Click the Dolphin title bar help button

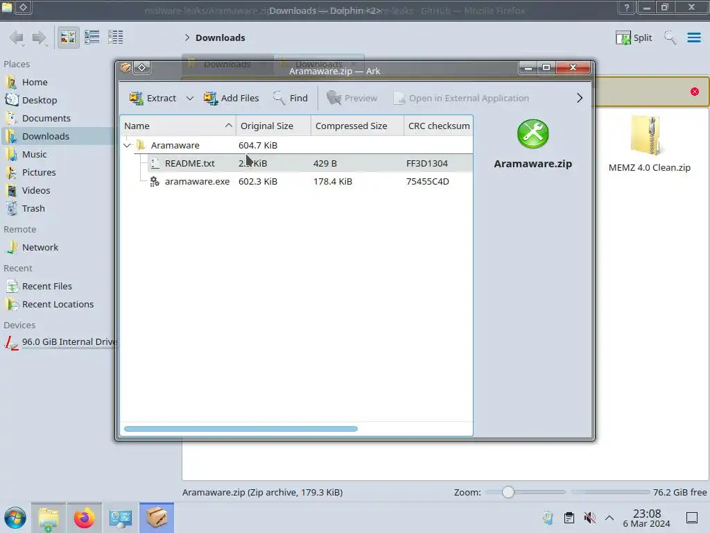626,7
